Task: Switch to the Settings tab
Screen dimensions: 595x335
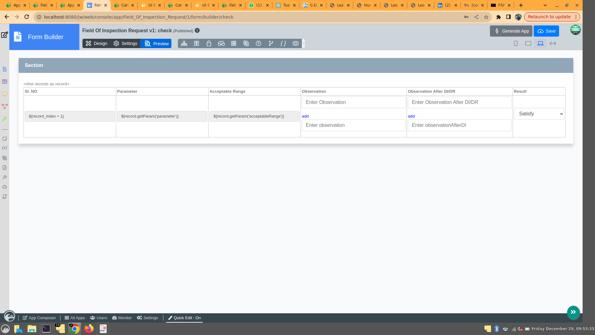Action: click(125, 43)
